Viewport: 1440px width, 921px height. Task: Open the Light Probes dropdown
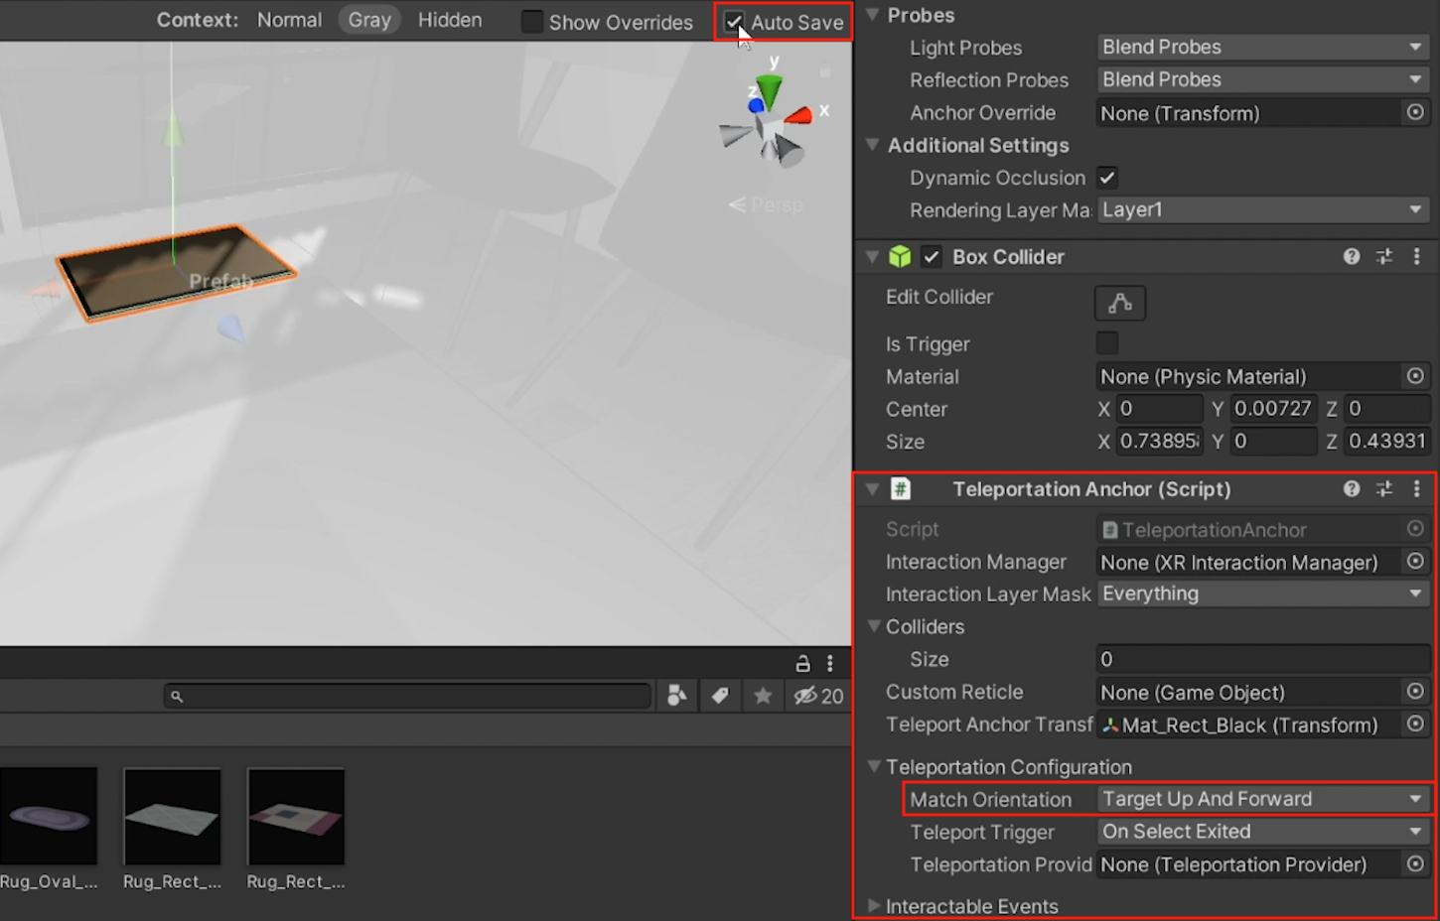pos(1262,47)
